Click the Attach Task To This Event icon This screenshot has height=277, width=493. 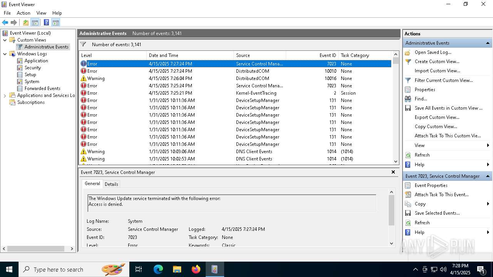point(408,195)
